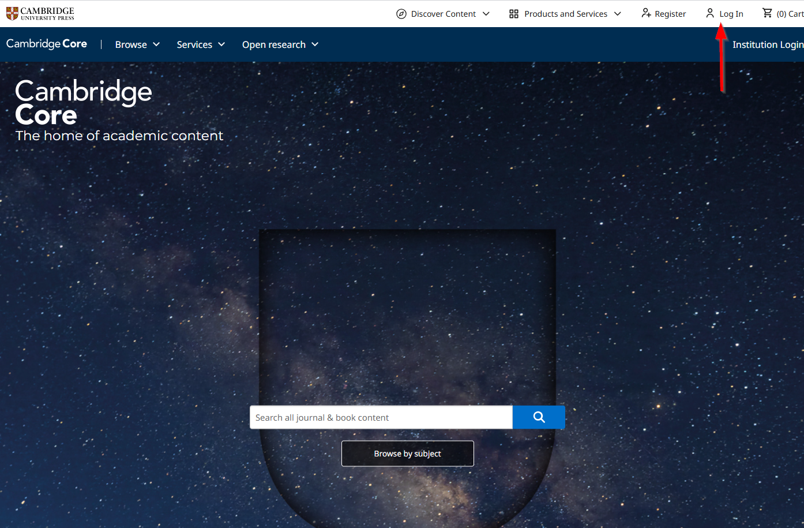Expand the Open research chevron arrow

[x=315, y=44]
